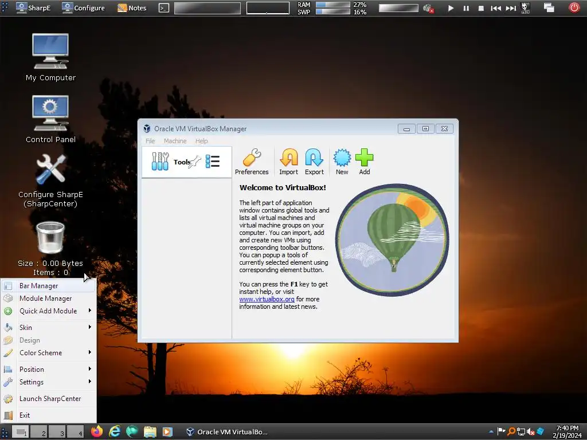Switch to virtual desktop 2
This screenshot has width=587, height=440.
tap(40, 432)
